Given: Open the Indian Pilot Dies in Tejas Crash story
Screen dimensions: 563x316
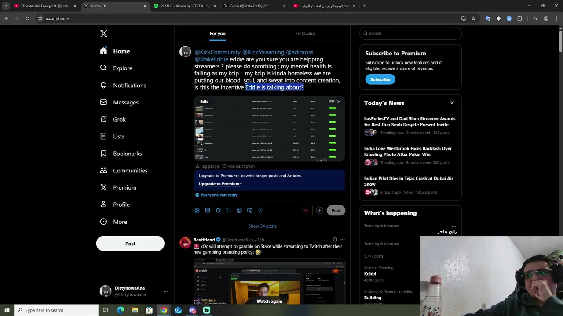Looking at the screenshot, I should click(x=409, y=181).
